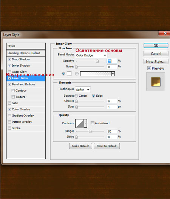This screenshot has width=170, height=199.
Task: Click the white glow color swatch
Action: point(69,74)
